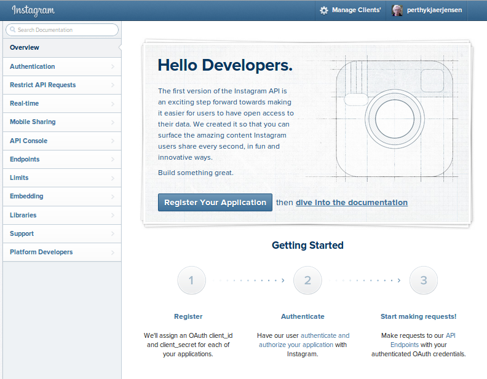The height and width of the screenshot is (379, 487).
Task: Click the Authenticate step heading
Action: pos(303,316)
